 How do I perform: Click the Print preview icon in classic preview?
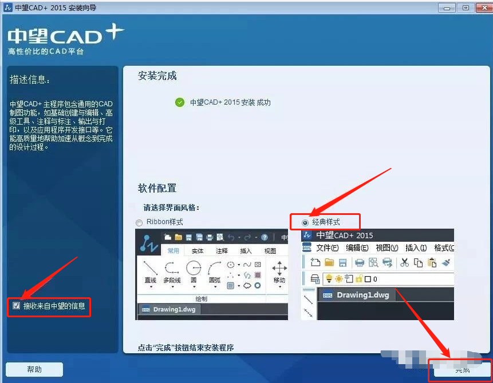tap(373, 262)
